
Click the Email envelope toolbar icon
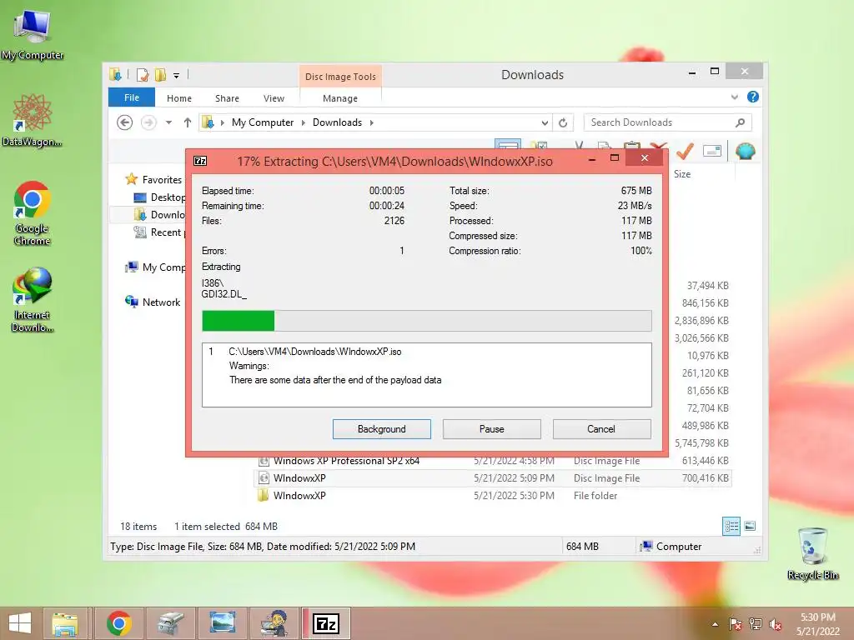tap(712, 151)
